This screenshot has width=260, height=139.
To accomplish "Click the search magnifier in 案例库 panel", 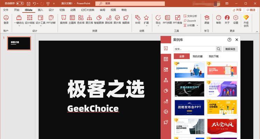I will [219, 49].
